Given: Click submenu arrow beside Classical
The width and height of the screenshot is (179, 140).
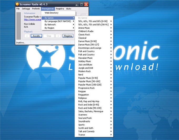Looking at the screenshot, I should pos(111,38).
